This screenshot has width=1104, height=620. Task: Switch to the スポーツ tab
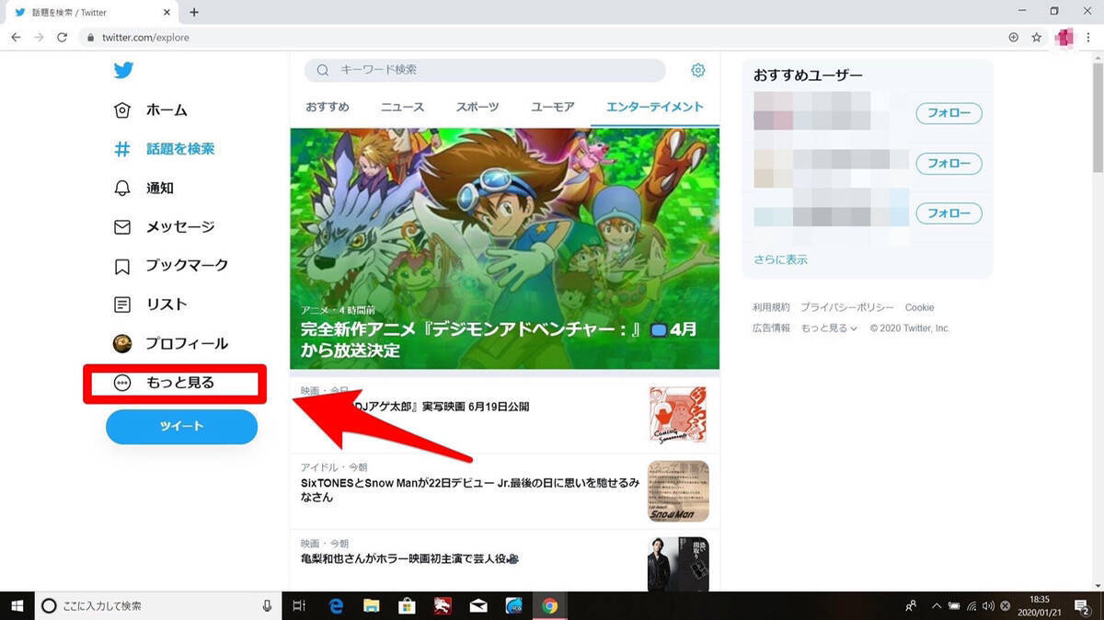[477, 107]
